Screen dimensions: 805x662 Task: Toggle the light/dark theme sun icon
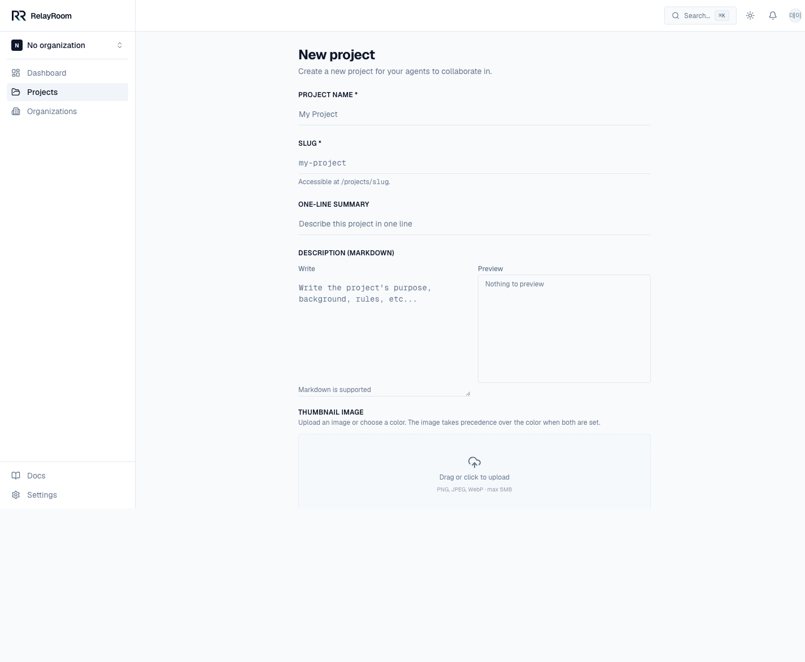(x=750, y=16)
